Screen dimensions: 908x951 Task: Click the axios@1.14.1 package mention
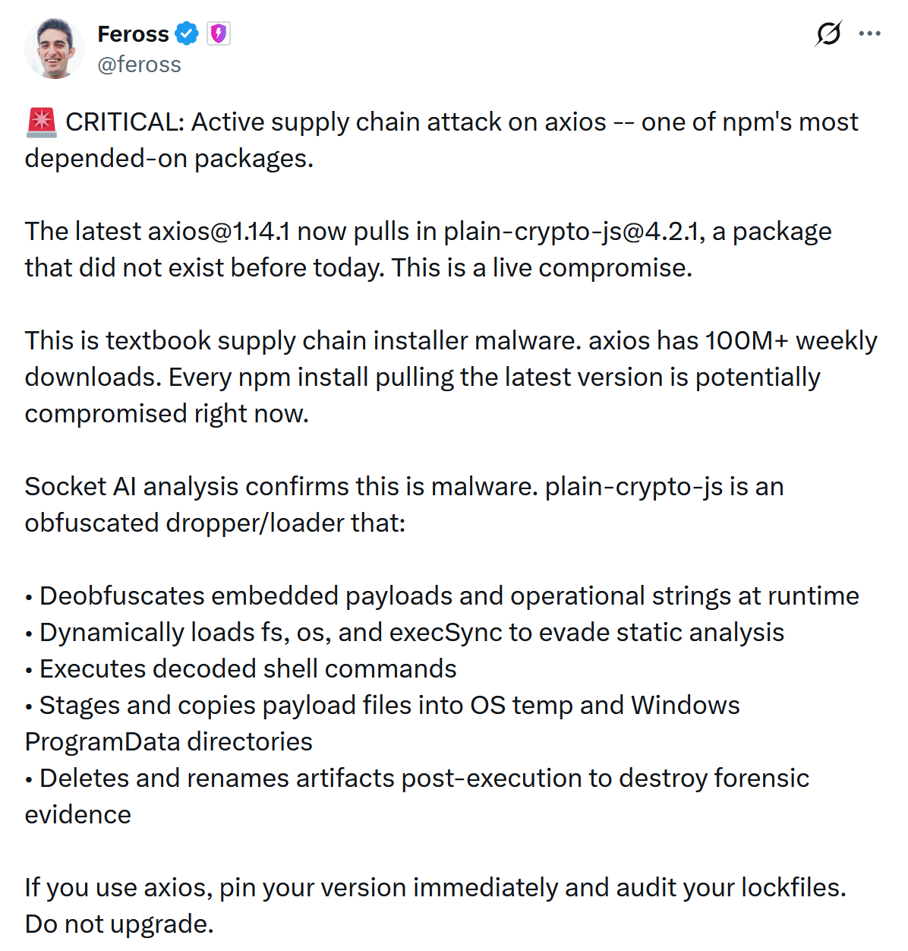tap(219, 232)
